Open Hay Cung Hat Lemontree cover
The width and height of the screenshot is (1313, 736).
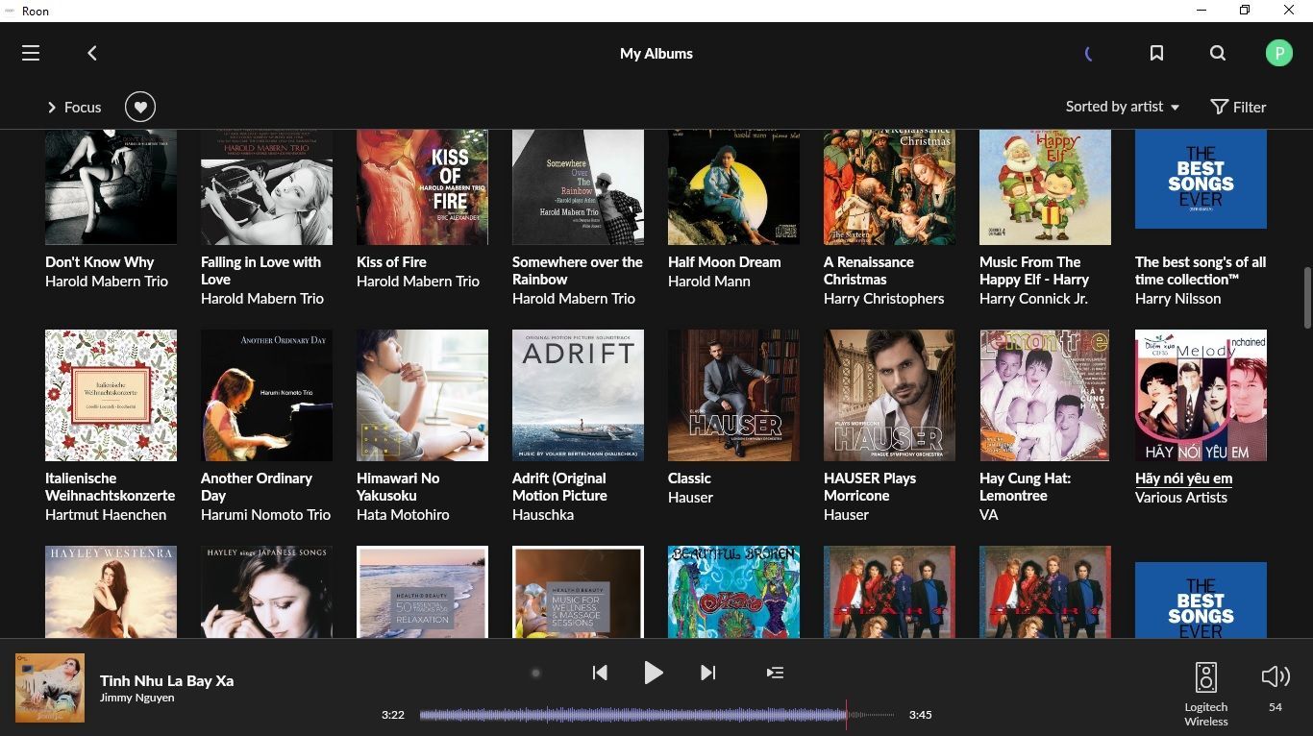point(1045,396)
